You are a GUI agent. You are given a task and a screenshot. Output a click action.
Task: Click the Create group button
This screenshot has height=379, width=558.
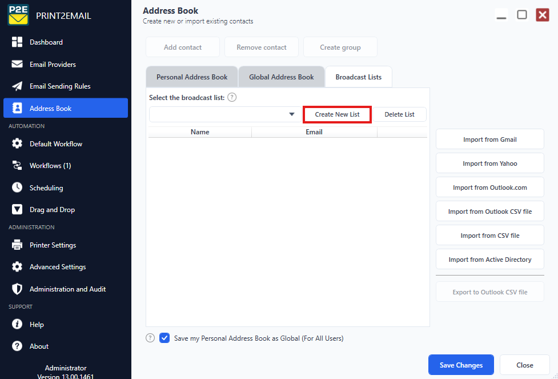click(340, 47)
